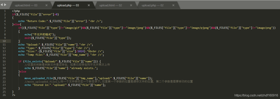Close the upload.php — 03 tab
This screenshot has width=280, height=99.
point(89,5)
